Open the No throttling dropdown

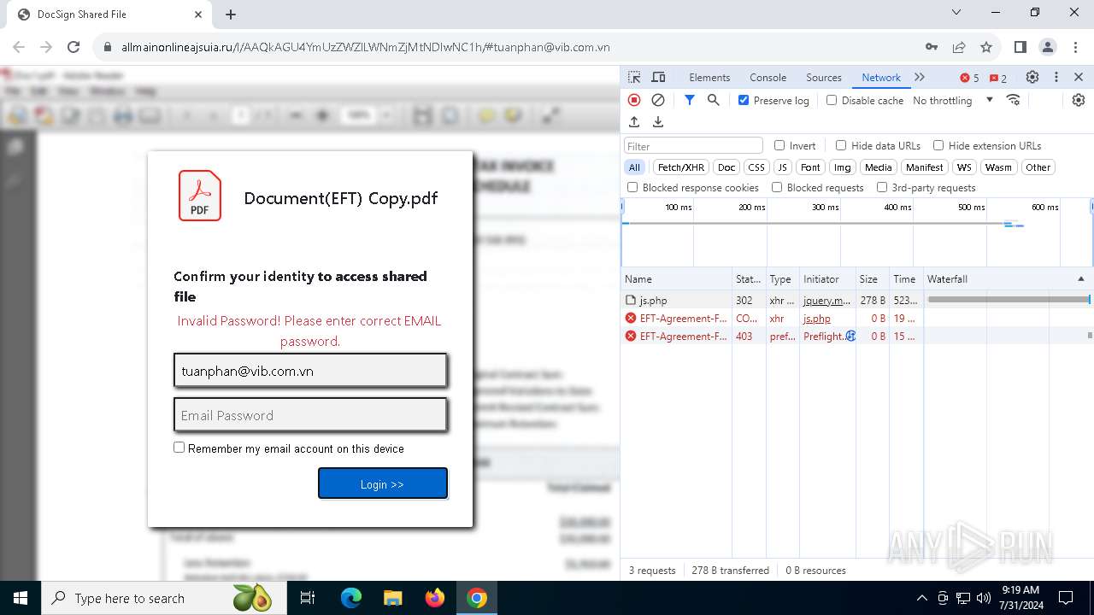(x=953, y=100)
